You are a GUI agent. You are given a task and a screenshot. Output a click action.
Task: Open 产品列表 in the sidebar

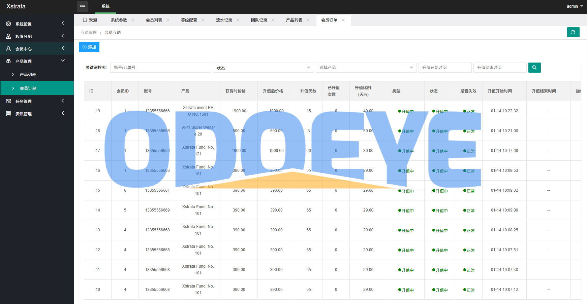click(x=28, y=75)
